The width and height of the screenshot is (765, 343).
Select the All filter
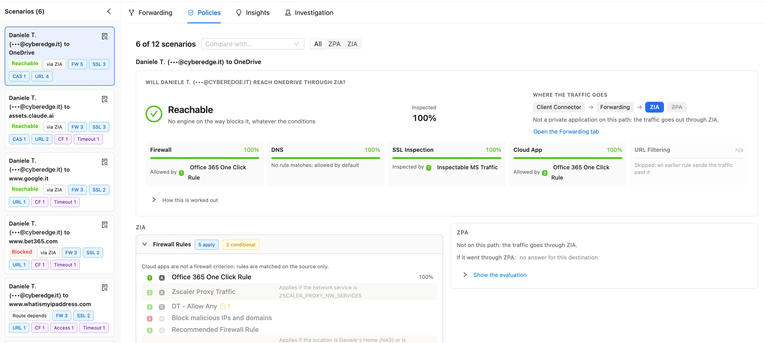pyautogui.click(x=318, y=44)
